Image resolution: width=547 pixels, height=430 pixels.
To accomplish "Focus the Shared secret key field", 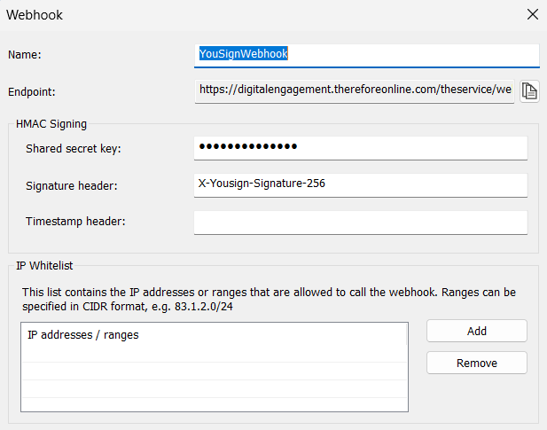I will pyautogui.click(x=361, y=148).
